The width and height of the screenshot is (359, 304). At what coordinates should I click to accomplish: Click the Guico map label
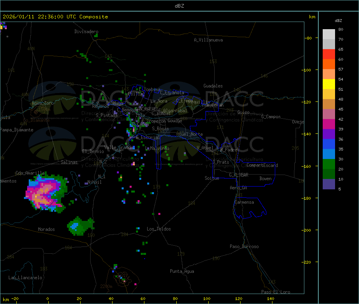pyautogui.click(x=243, y=112)
